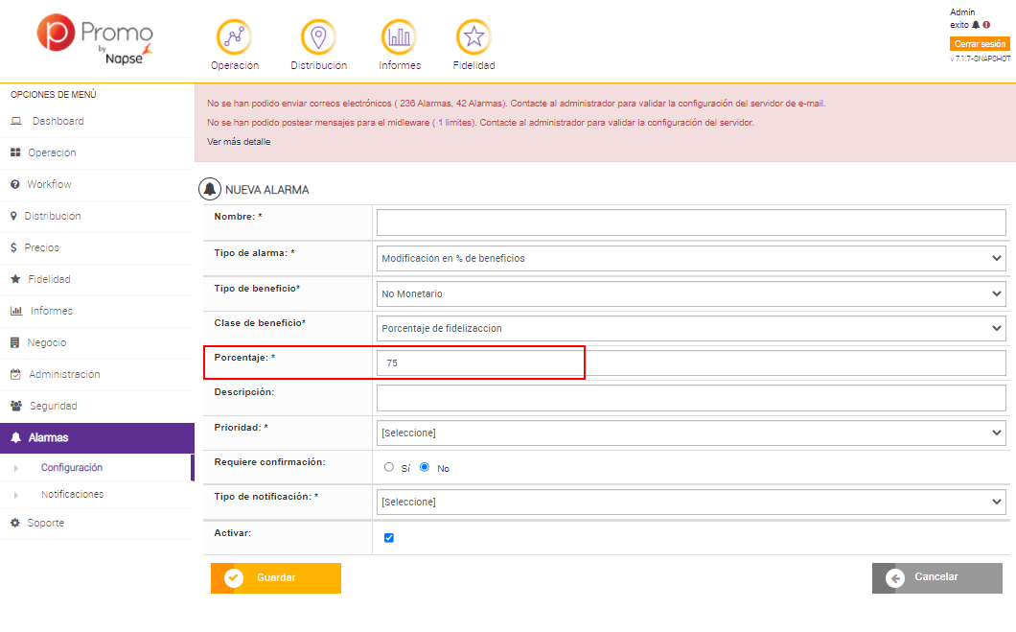The width and height of the screenshot is (1016, 632).
Task: Open Notificaciones under Alarmas menu
Action: (72, 495)
